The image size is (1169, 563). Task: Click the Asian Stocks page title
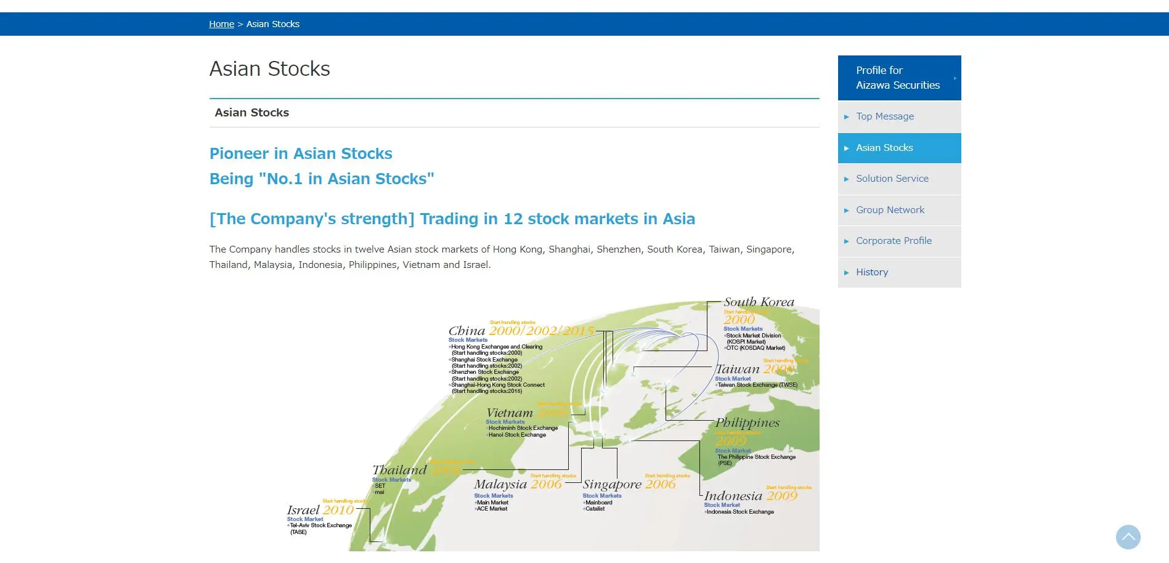tap(270, 68)
